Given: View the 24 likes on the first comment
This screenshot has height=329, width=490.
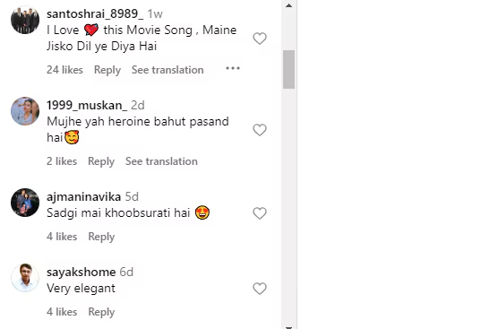Looking at the screenshot, I should pyautogui.click(x=64, y=70).
